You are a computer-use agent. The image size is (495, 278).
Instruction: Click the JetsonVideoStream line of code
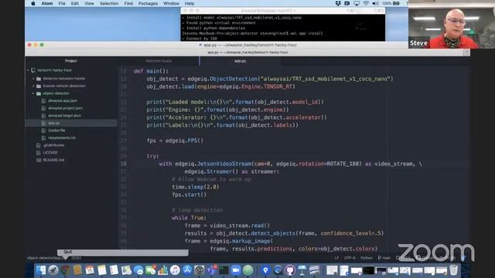pos(291,164)
